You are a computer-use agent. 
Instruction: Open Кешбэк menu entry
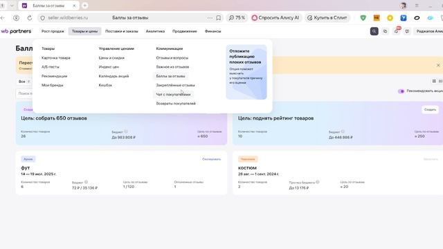click(x=105, y=85)
